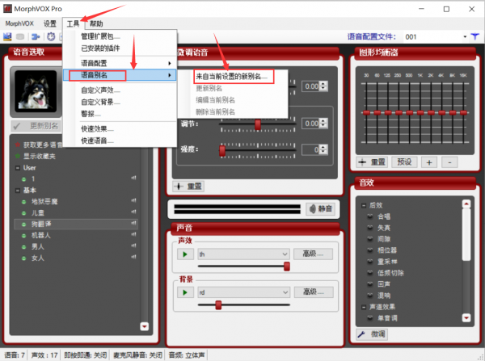The width and height of the screenshot is (485, 361).
Task: Click the scroll-down arrow in voice list
Action: (145, 326)
